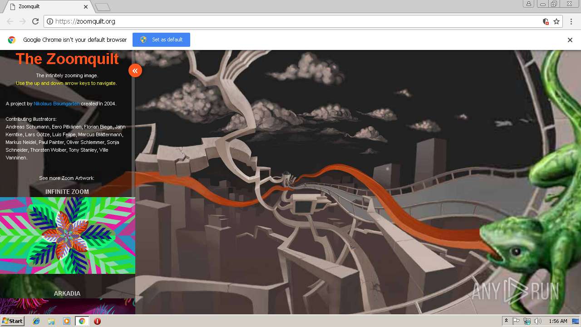The image size is (581, 327).
Task: Reload the page with the refresh icon
Action: pyautogui.click(x=35, y=21)
